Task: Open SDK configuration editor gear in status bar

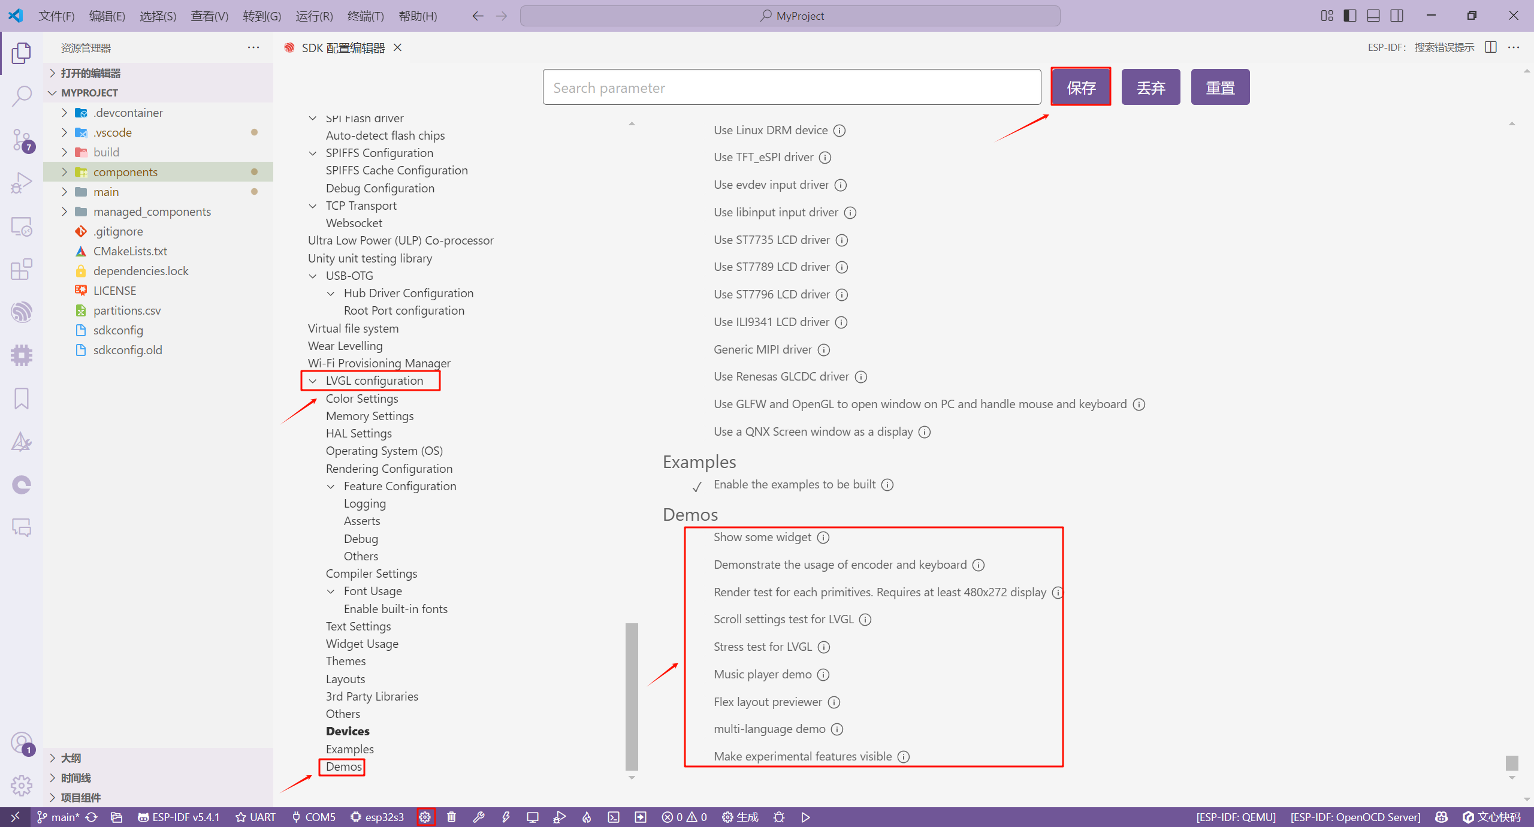Action: (425, 817)
